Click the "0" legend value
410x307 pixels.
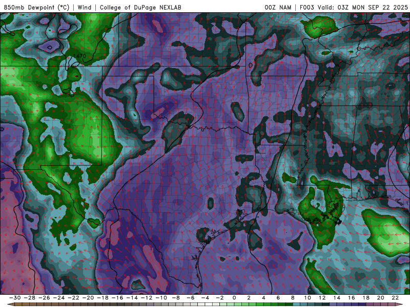click(x=234, y=298)
